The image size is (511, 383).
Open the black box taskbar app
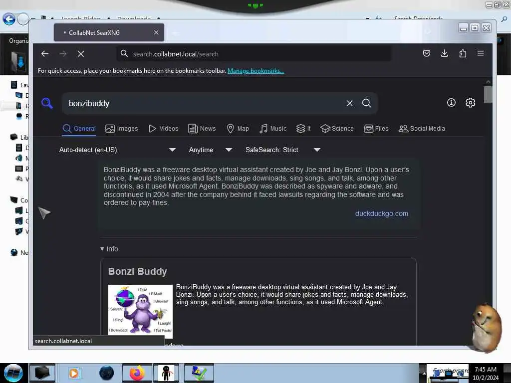[x=43, y=373]
